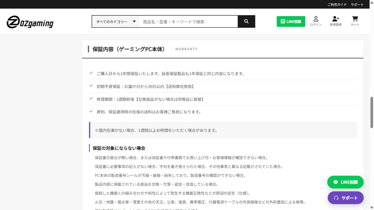
Task: Open the ご利用ガイド top link
Action: pyautogui.click(x=337, y=5)
